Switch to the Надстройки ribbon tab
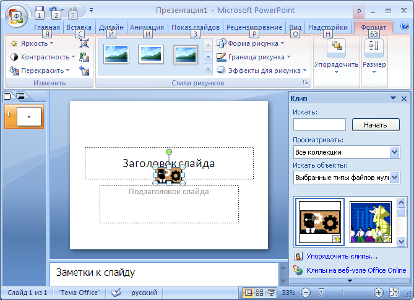The width and height of the screenshot is (414, 300). coord(328,27)
